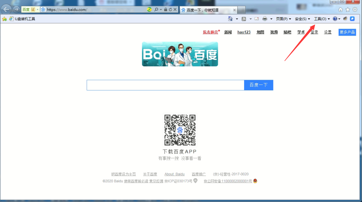Click the Baidu logo banner with doctors
The image size is (362, 202).
pos(180,54)
